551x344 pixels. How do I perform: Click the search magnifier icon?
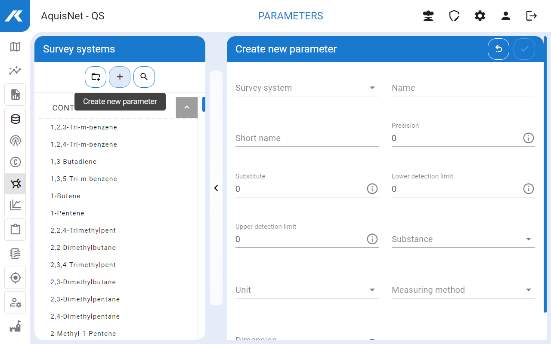coord(144,77)
